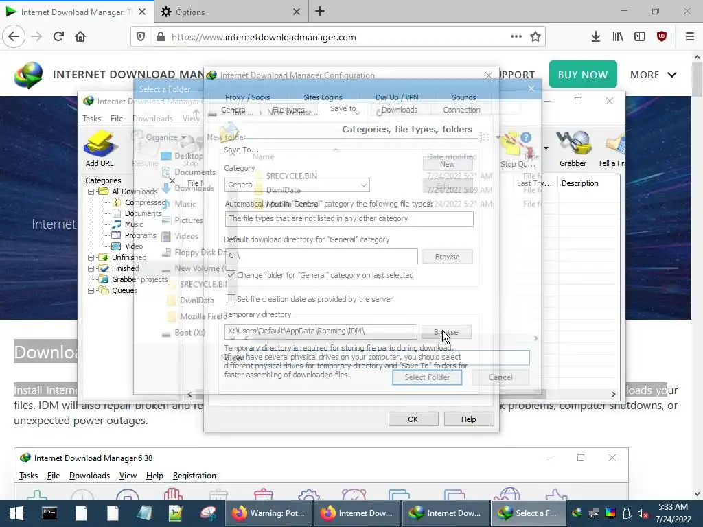Close the Internet Download Manager browser tab

coord(142,12)
